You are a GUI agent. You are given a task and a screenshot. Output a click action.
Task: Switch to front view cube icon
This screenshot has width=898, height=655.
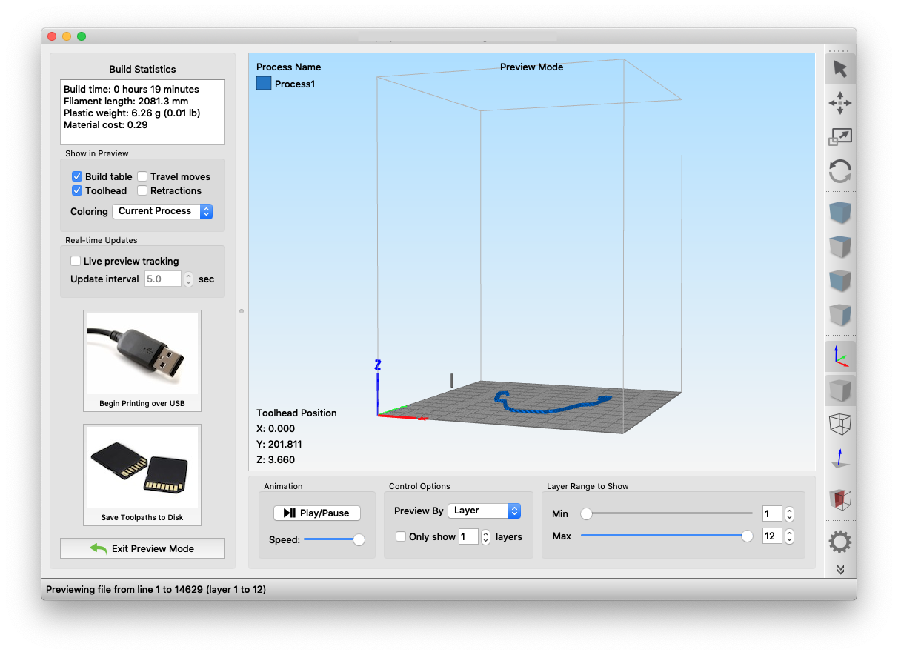(839, 282)
